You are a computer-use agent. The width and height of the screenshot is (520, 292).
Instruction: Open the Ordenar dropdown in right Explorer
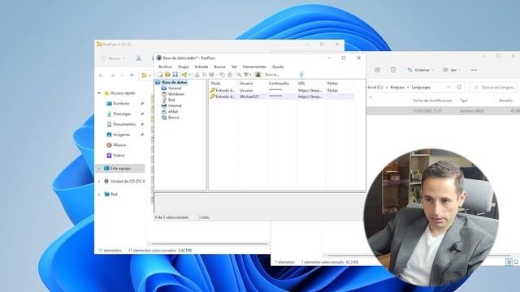coord(420,70)
